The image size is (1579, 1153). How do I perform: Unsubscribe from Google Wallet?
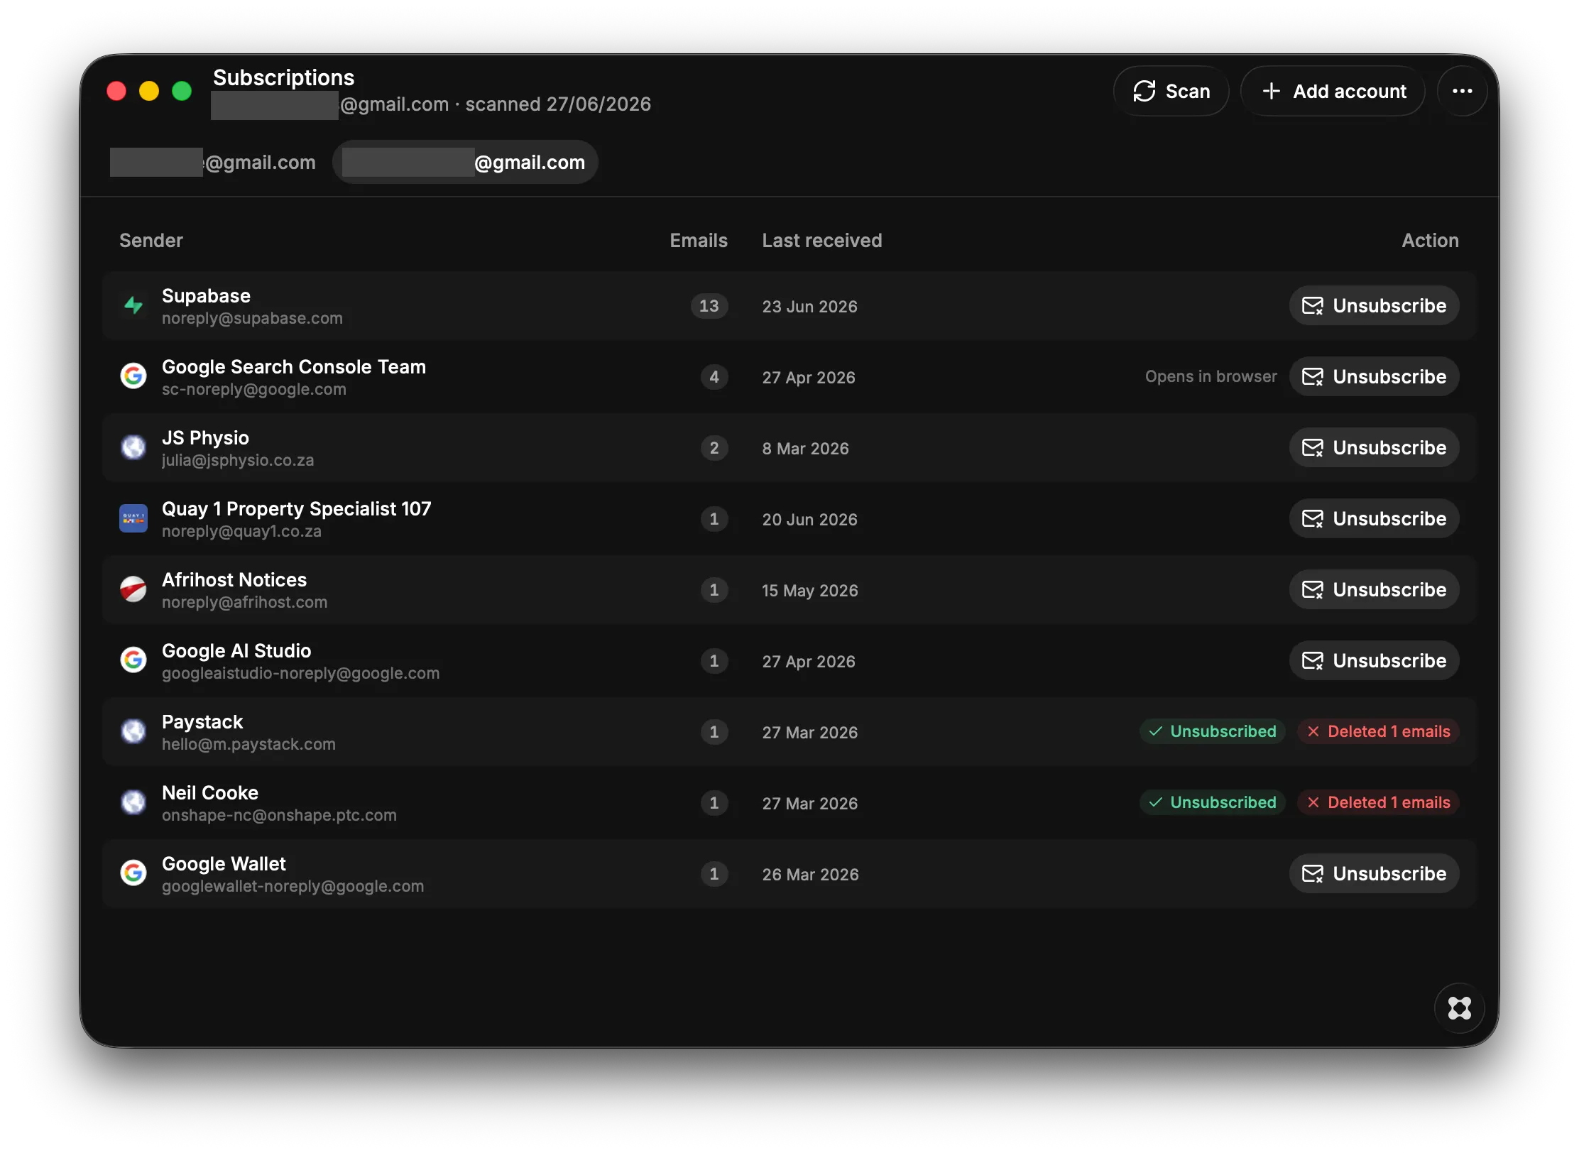1374,874
